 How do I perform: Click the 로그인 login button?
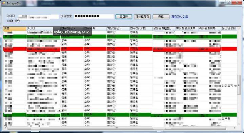pos(124,17)
